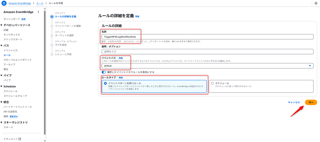
Task: Click the settings hexagon icon at top right
Action: click(x=316, y=3)
